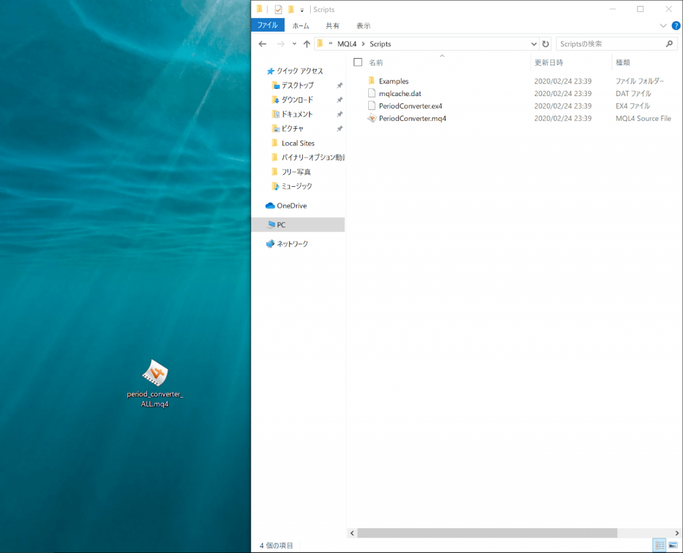Select the mqlcache.dat file icon

[372, 93]
